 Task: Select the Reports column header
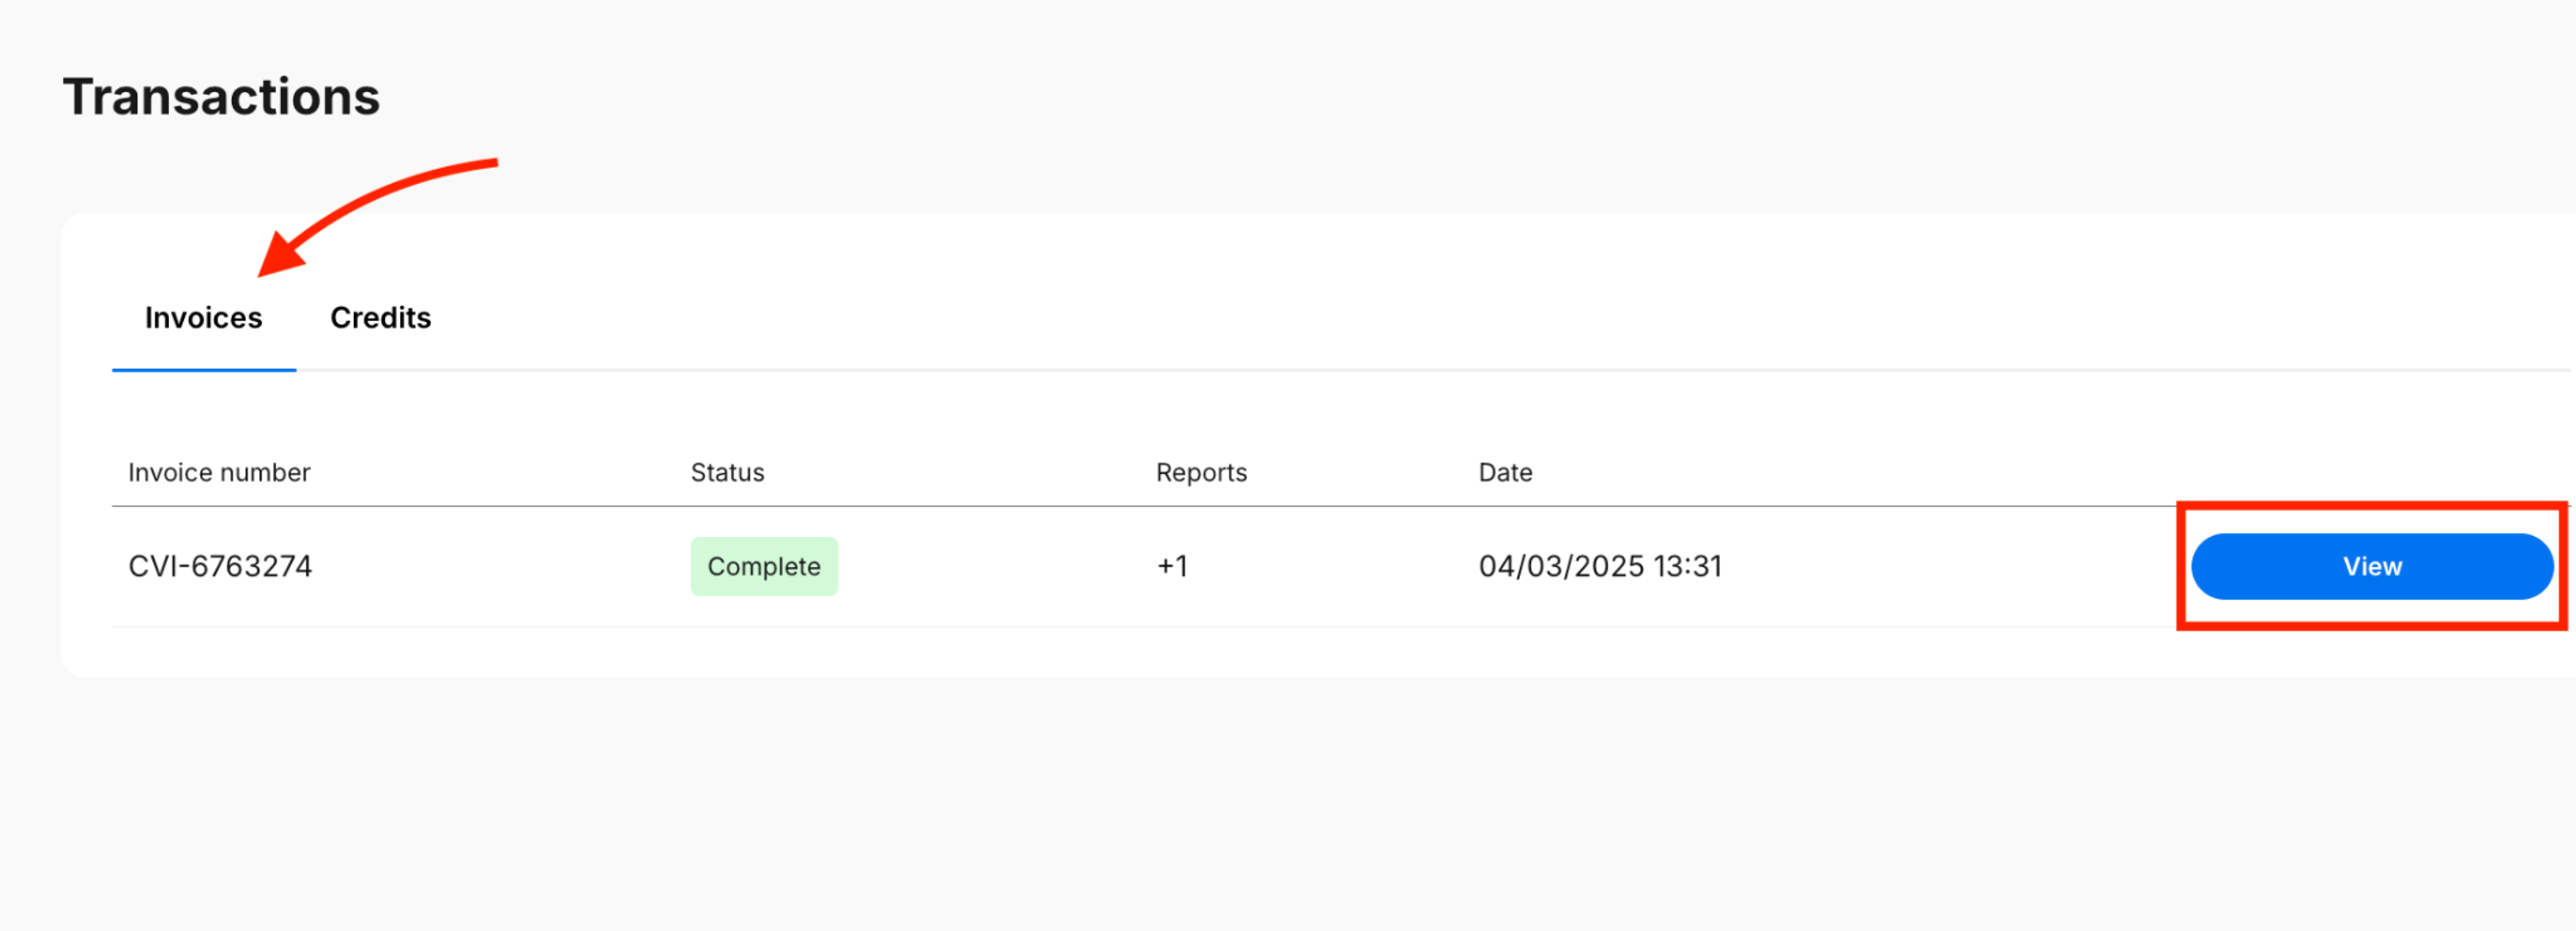(1201, 473)
